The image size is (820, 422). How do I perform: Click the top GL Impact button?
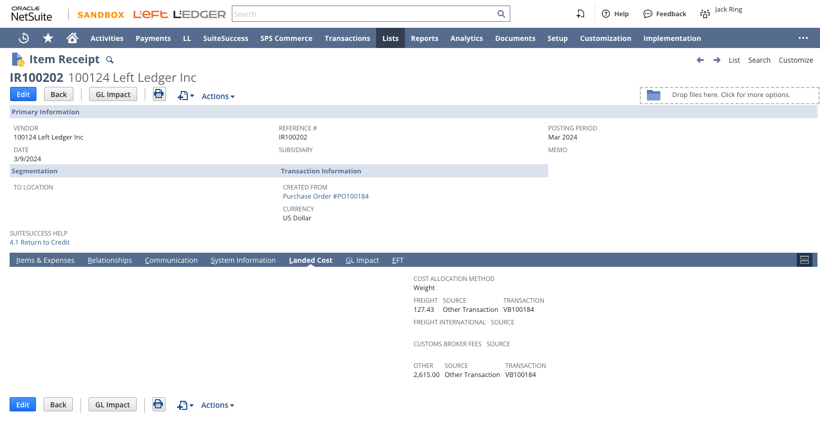(113, 94)
